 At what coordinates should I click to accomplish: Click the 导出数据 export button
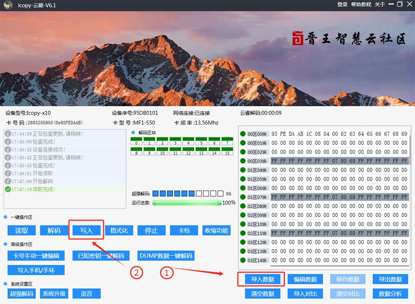tap(391, 279)
